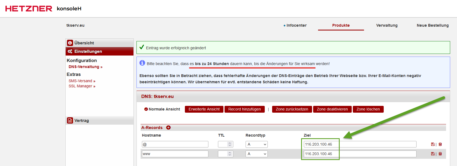457x166 pixels.
Task: Click the Ziel field of the @ record
Action: click(360, 145)
